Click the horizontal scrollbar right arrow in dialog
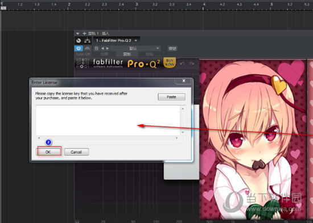 176,138
